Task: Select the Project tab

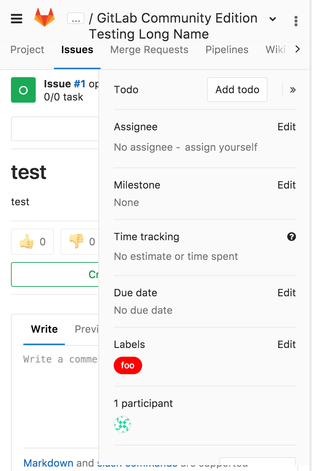Action: tap(27, 50)
